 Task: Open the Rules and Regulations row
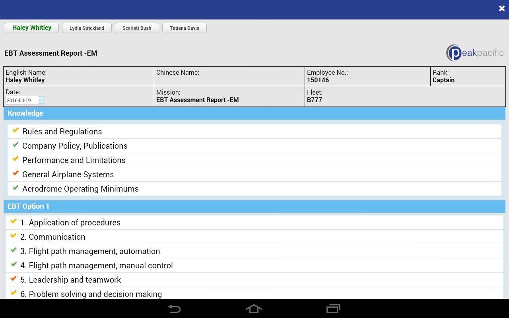click(254, 132)
